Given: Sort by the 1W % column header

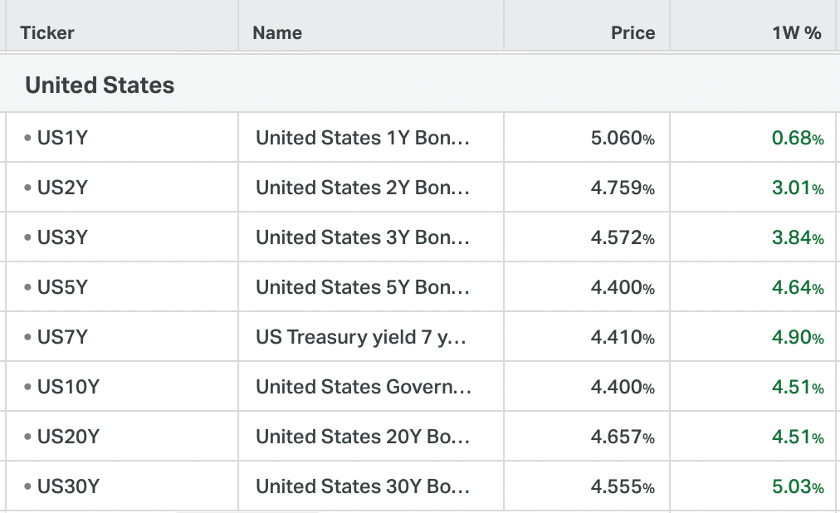Looking at the screenshot, I should point(796,33).
